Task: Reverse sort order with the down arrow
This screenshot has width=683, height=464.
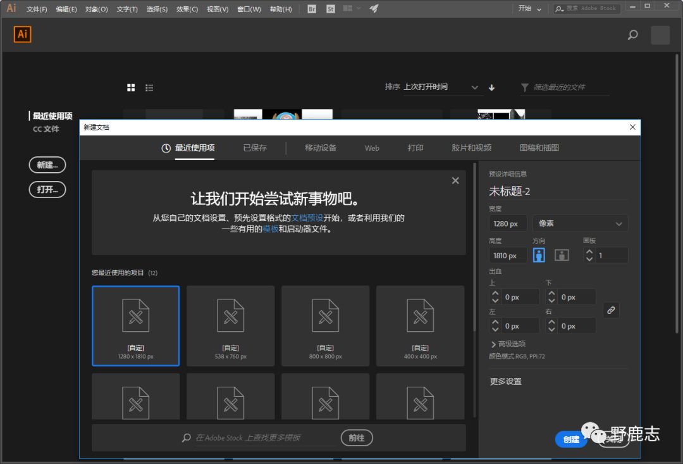Action: [x=492, y=87]
